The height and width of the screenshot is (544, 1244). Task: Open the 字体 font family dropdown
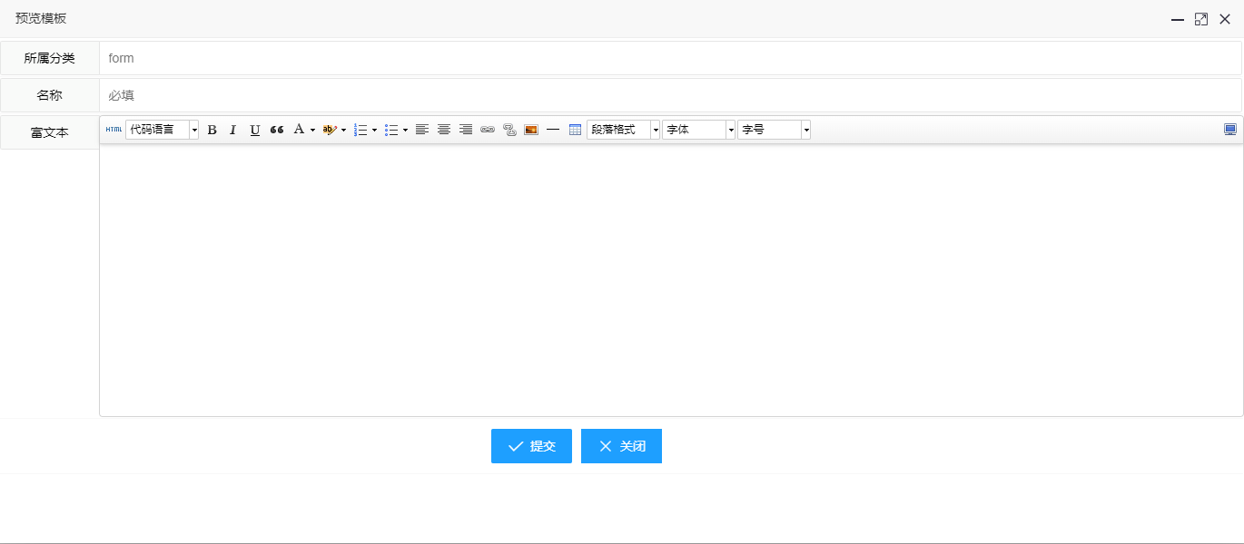pyautogui.click(x=698, y=130)
